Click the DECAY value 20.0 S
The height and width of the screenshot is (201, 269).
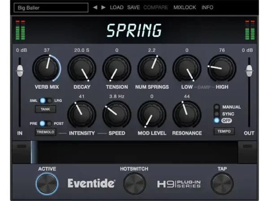pyautogui.click(x=82, y=50)
